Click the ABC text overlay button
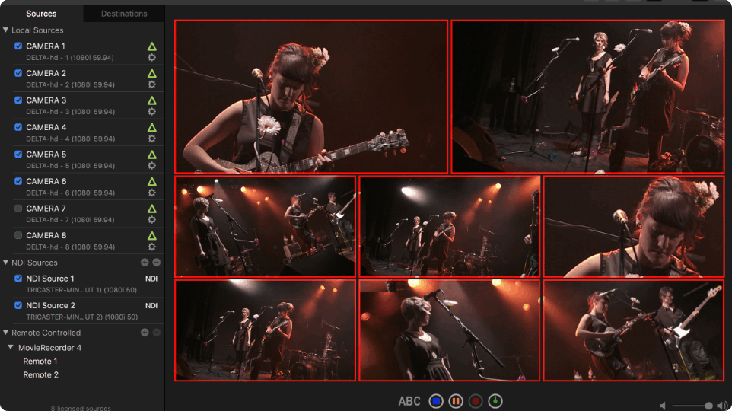 point(409,402)
